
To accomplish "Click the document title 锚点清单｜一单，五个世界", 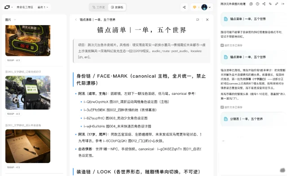I will coord(141,30).
